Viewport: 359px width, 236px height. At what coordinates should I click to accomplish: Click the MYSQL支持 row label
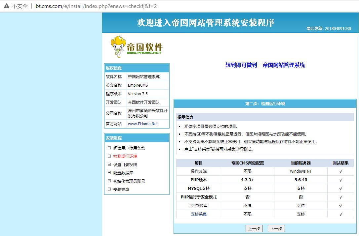click(x=198, y=188)
